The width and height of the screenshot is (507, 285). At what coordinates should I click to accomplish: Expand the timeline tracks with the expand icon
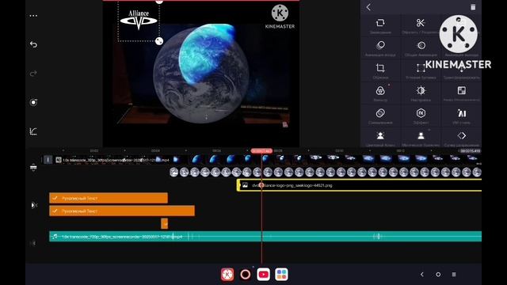point(33,167)
